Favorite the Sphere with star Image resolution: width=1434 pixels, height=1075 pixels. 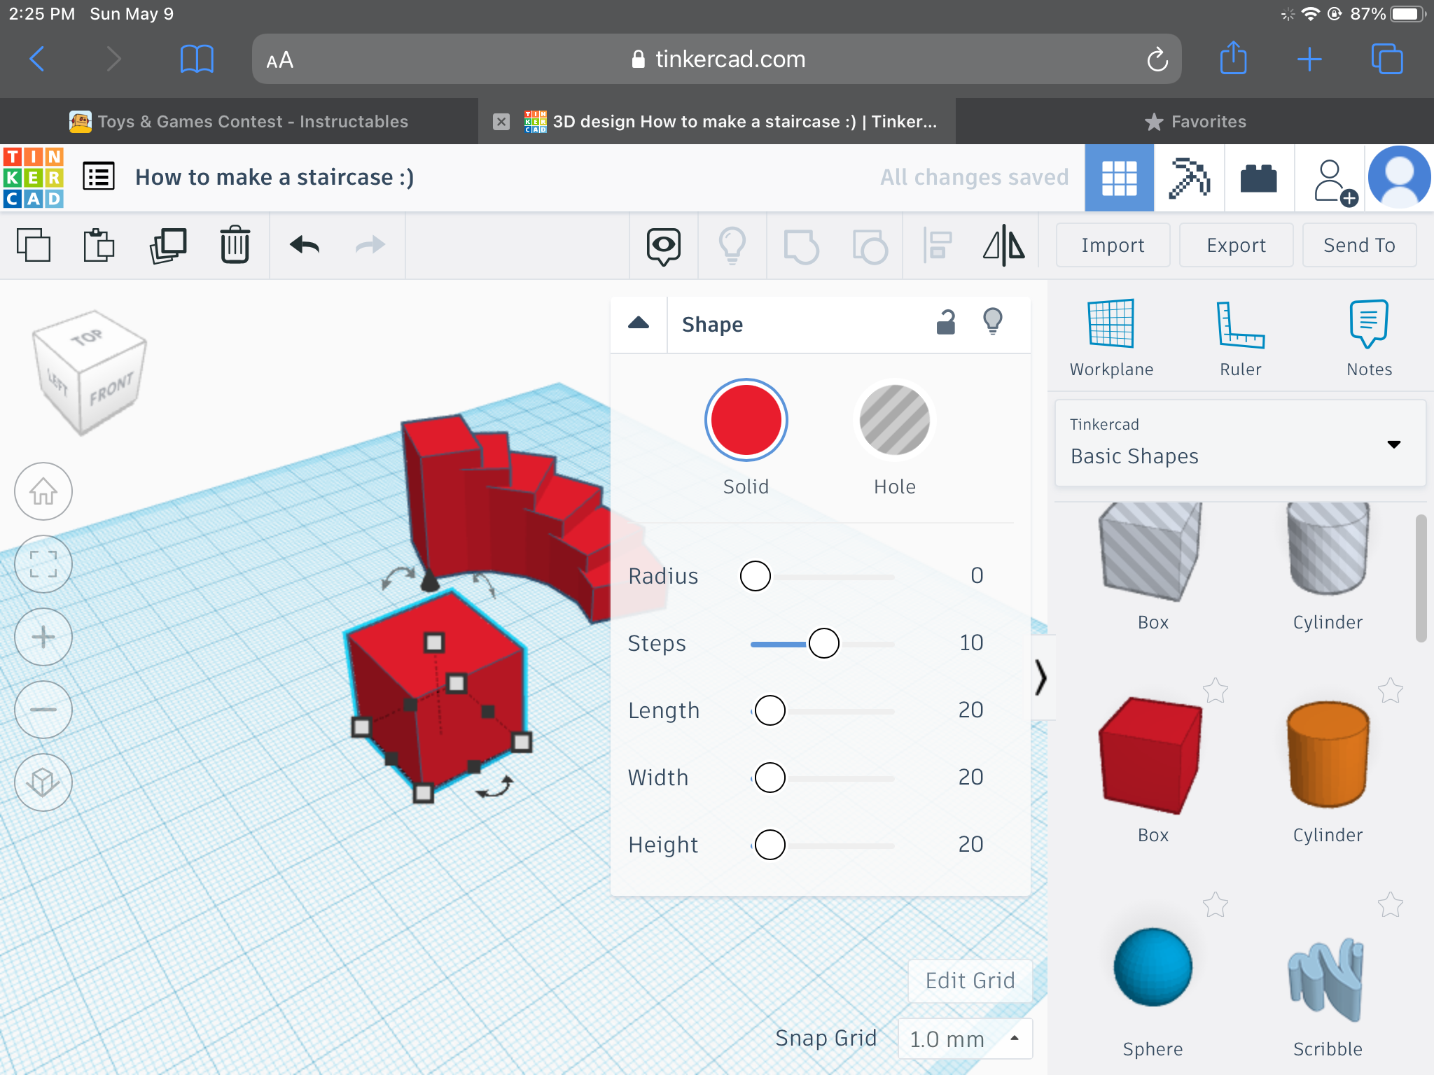pos(1216,905)
